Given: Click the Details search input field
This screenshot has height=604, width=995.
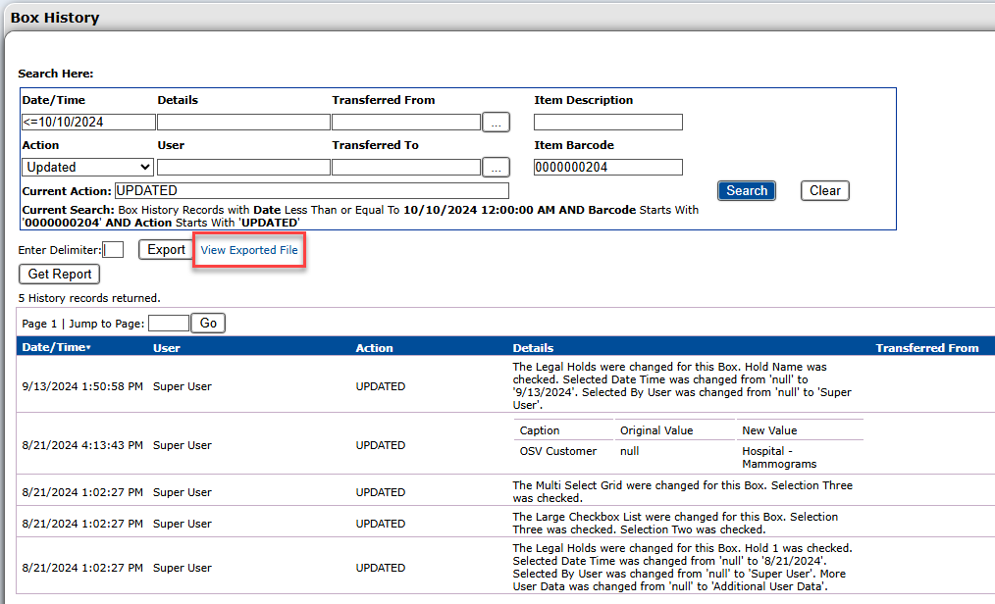Looking at the screenshot, I should pyautogui.click(x=243, y=123).
